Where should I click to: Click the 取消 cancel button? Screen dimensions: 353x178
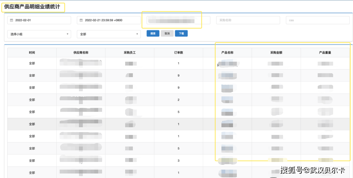(167, 33)
